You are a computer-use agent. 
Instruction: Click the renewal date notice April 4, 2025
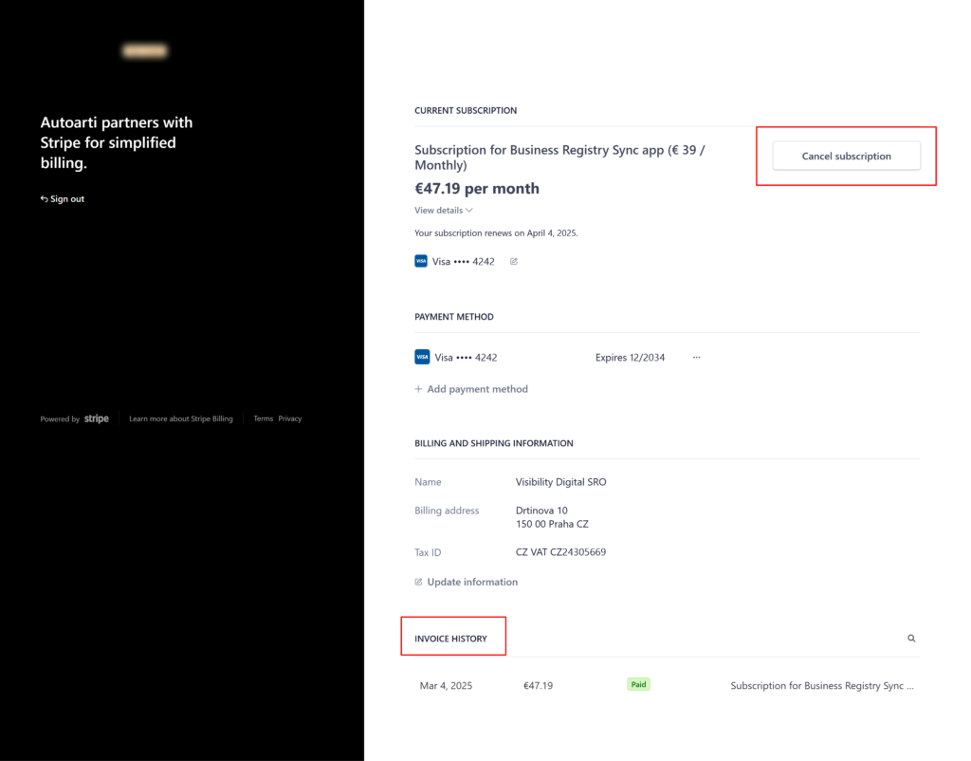point(495,233)
